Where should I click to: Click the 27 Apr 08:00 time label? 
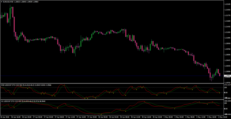pos(59,118)
